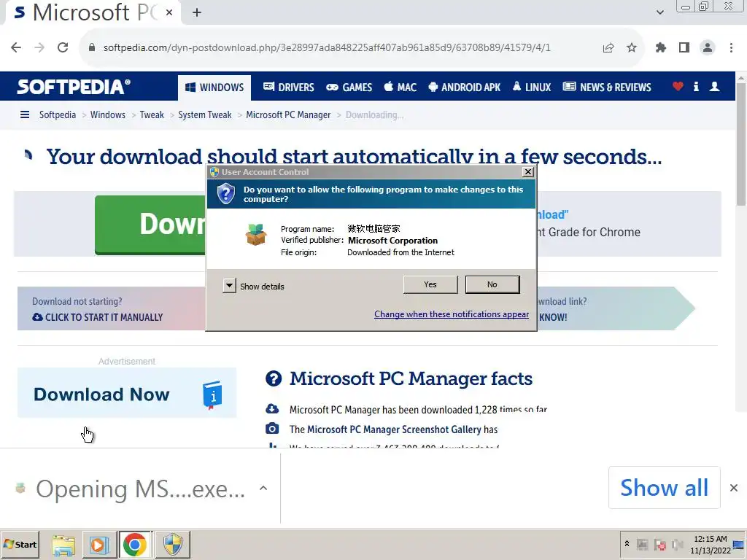Click the red heart favorites icon
The width and height of the screenshot is (747, 560).
pyautogui.click(x=678, y=86)
